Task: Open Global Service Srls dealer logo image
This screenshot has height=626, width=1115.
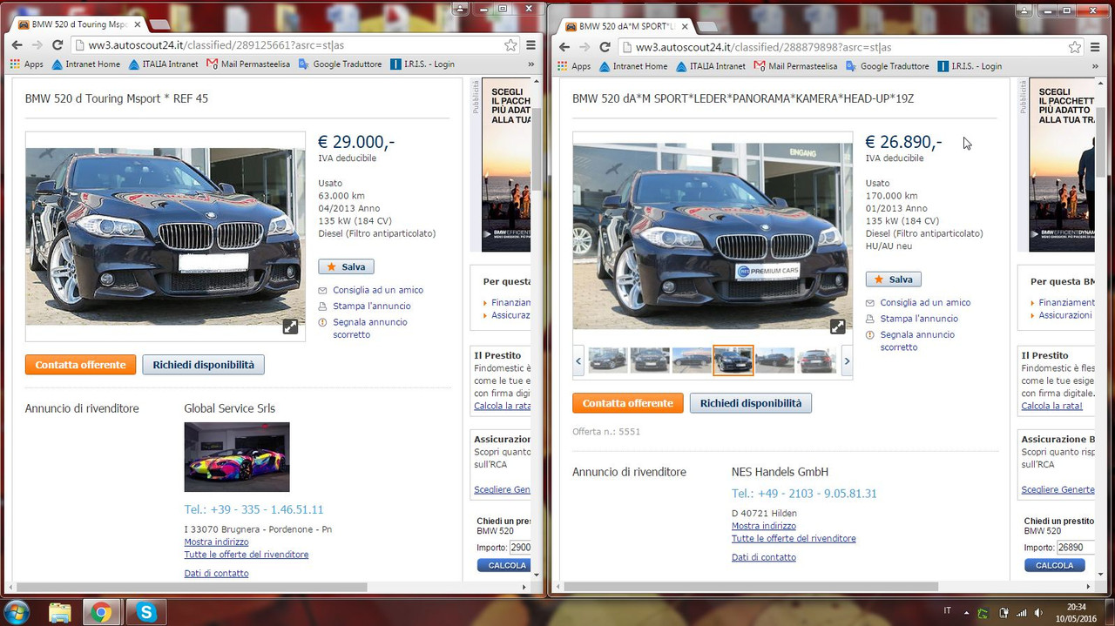Action: click(237, 457)
